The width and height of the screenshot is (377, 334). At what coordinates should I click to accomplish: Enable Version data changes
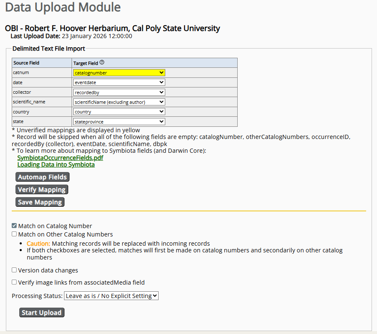click(14, 270)
